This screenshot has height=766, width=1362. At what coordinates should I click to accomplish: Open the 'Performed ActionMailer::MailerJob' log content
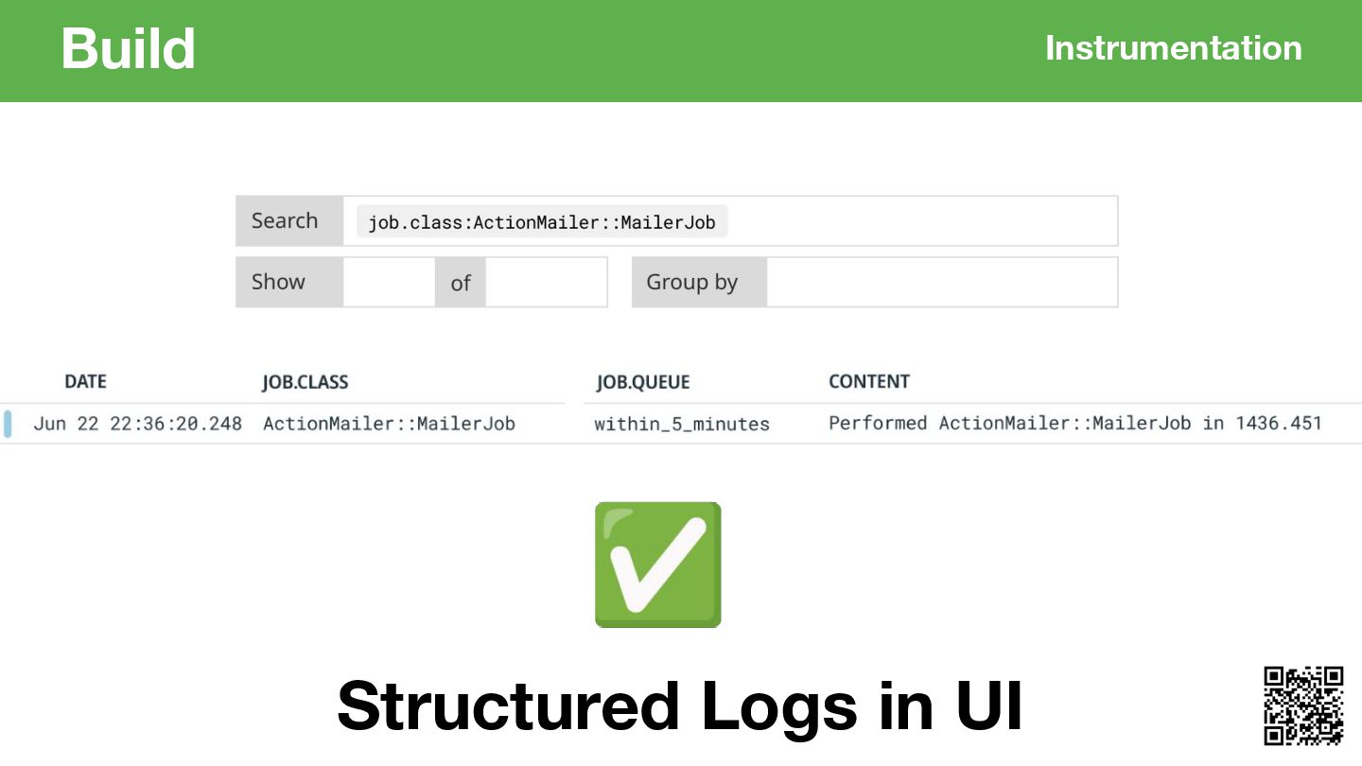(x=1075, y=424)
